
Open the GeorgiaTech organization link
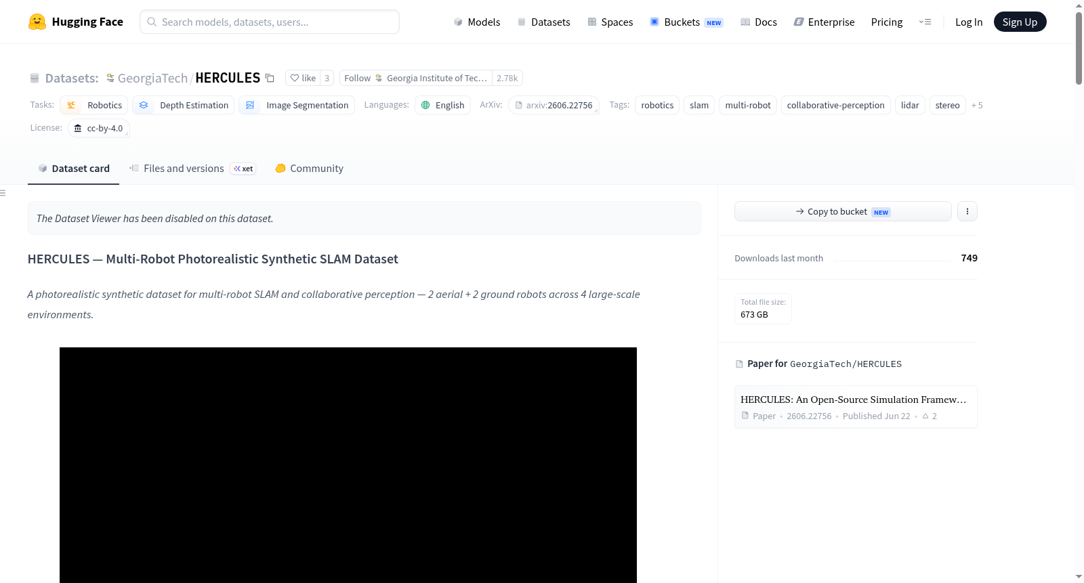[152, 78]
